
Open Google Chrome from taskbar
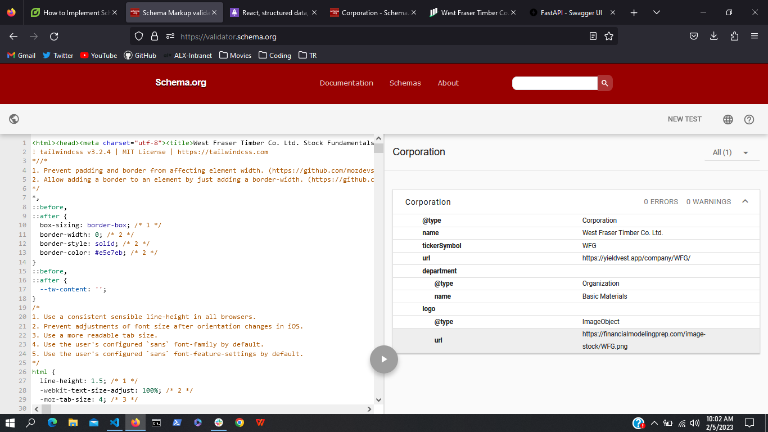pos(240,422)
